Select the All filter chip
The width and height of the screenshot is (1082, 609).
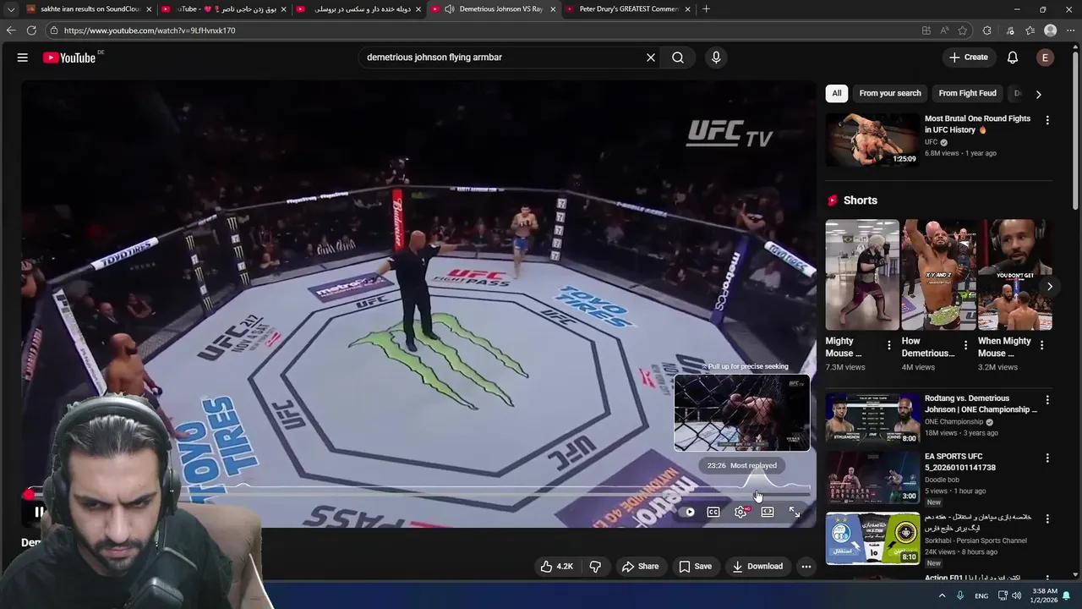[837, 93]
